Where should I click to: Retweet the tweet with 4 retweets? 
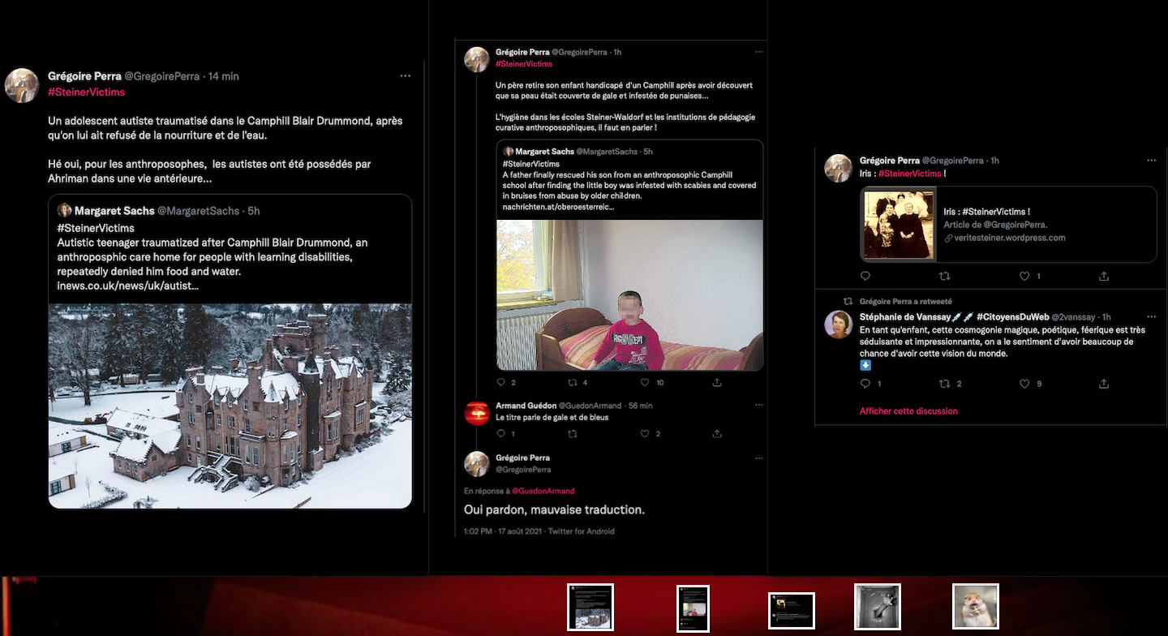tap(573, 382)
